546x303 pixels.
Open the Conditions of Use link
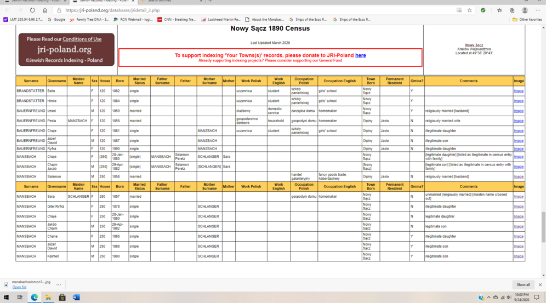(x=82, y=39)
